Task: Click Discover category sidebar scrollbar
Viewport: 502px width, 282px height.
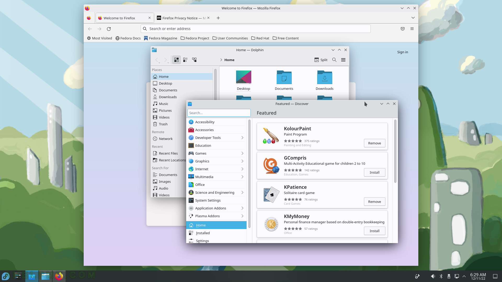Action: (x=249, y=174)
